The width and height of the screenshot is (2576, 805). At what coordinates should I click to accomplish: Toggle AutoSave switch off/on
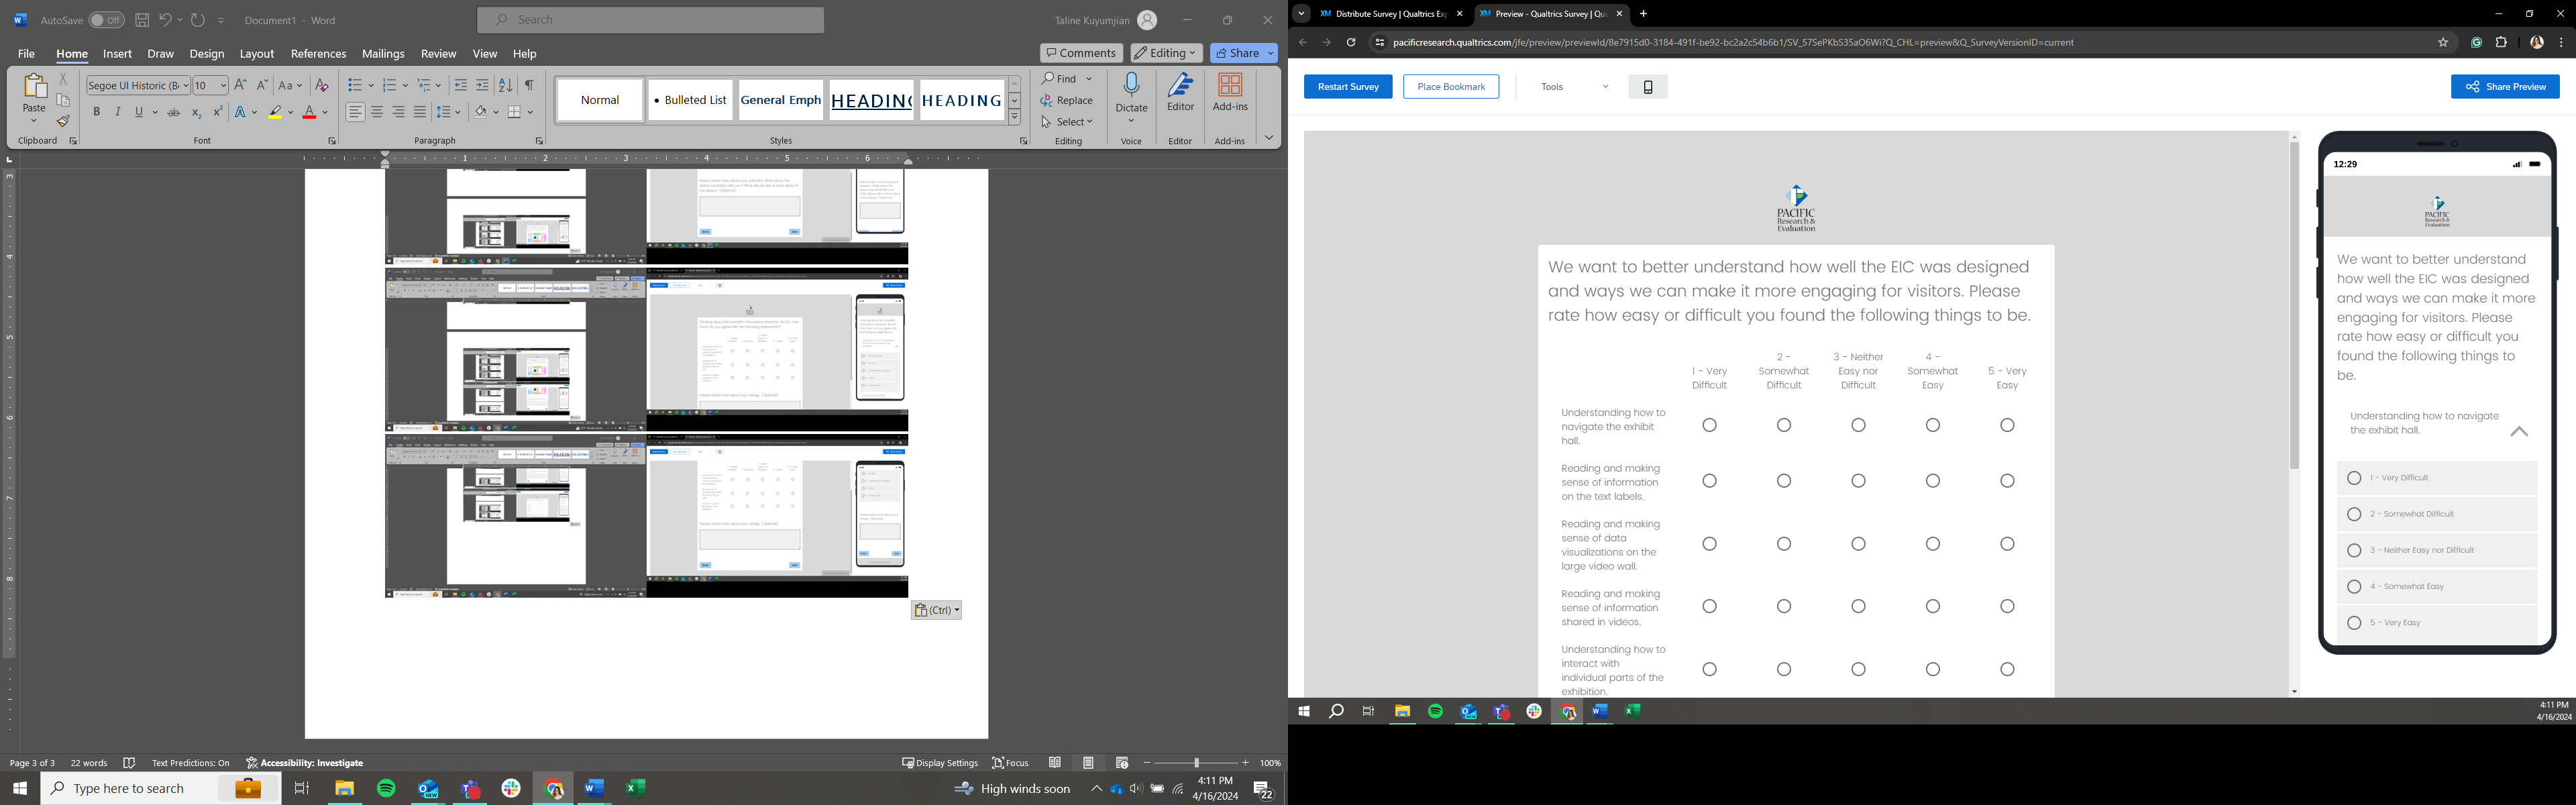point(105,20)
